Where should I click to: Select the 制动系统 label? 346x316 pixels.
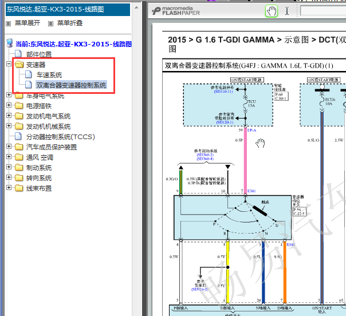click(x=39, y=168)
